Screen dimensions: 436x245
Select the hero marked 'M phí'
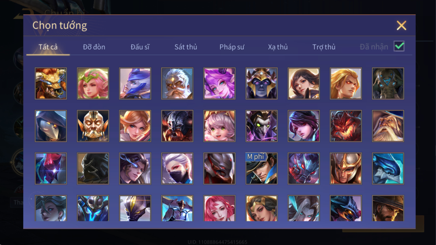pos(261,168)
